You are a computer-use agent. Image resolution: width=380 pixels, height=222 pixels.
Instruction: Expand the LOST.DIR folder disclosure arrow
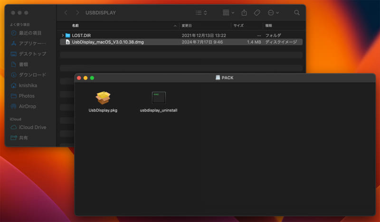[63, 36]
